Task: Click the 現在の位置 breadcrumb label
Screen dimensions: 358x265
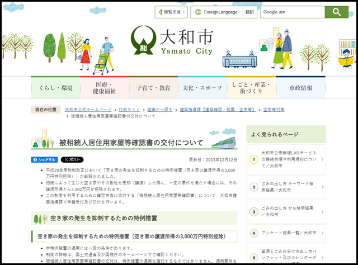Action: (46, 110)
